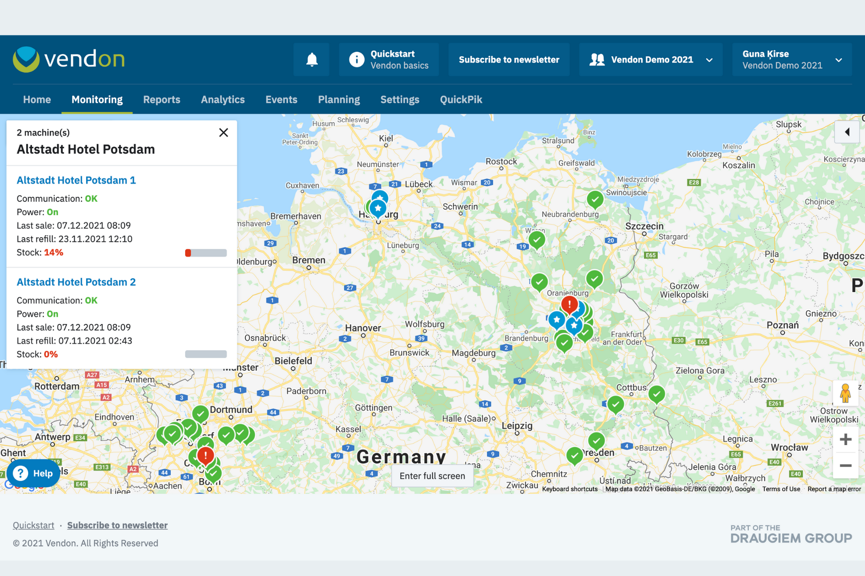Screen dimensions: 865x576
Task: Expand the Vendon Demo 2021 company dropdown
Action: tap(651, 60)
